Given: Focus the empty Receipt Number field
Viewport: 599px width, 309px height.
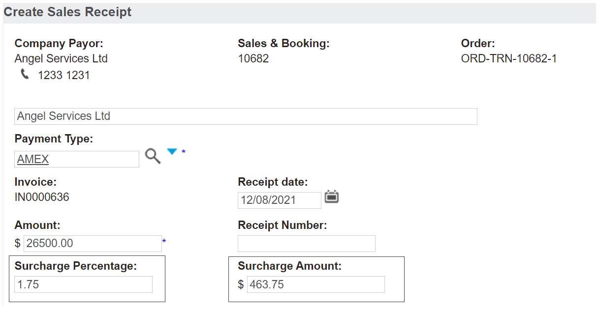Looking at the screenshot, I should (307, 244).
